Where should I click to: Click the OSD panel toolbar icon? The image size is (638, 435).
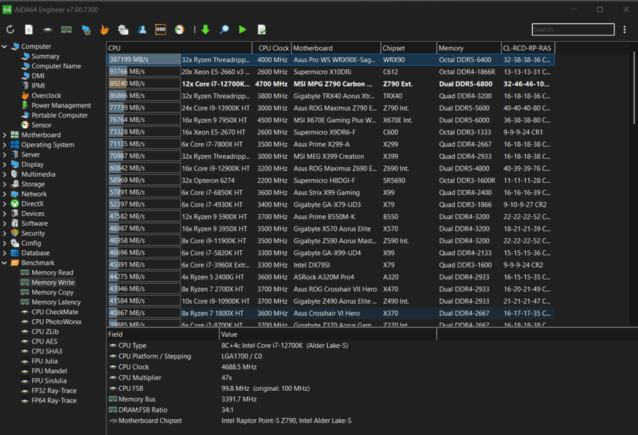[160, 29]
